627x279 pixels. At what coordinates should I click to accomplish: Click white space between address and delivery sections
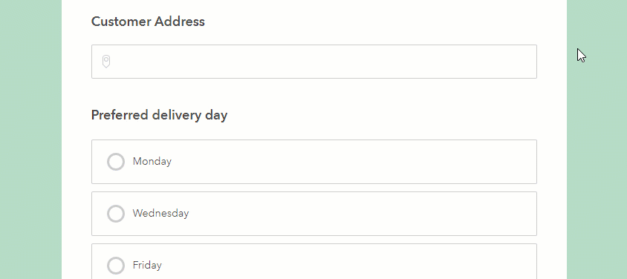click(314, 93)
